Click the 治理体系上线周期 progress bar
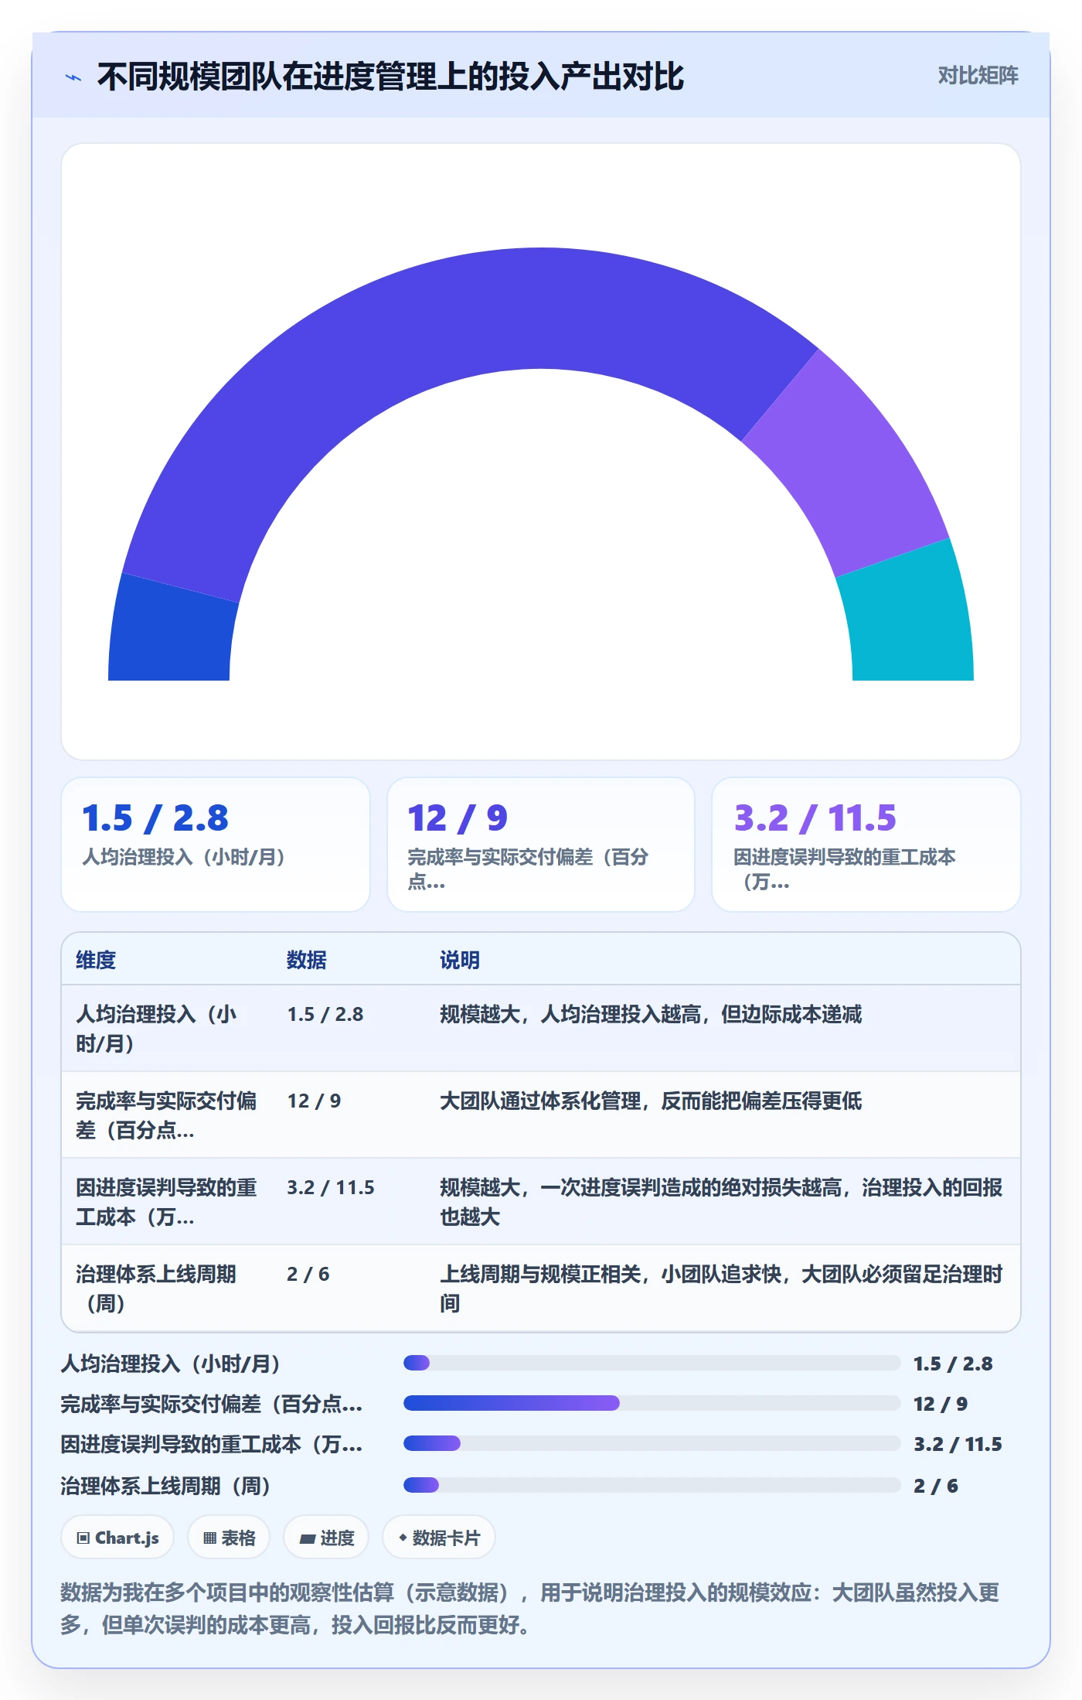This screenshot has height=1700, width=1082. pos(652,1485)
